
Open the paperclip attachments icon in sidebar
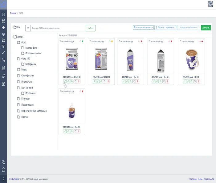coord(3,76)
